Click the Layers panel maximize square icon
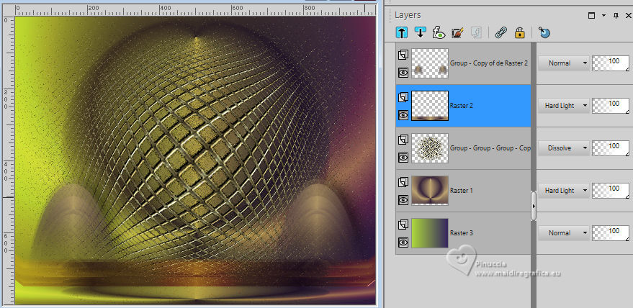 pyautogui.click(x=592, y=16)
